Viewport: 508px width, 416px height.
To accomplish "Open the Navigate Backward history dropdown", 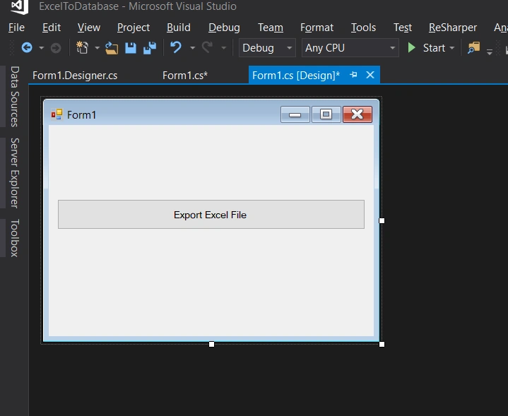I will (42, 48).
